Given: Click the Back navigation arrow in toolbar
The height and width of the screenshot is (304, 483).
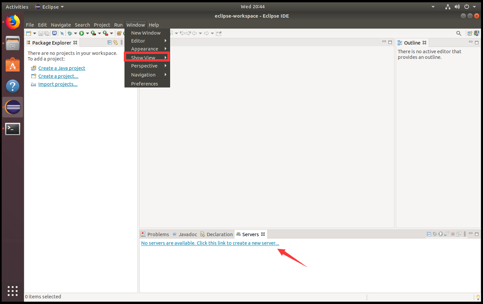Looking at the screenshot, I should (194, 33).
